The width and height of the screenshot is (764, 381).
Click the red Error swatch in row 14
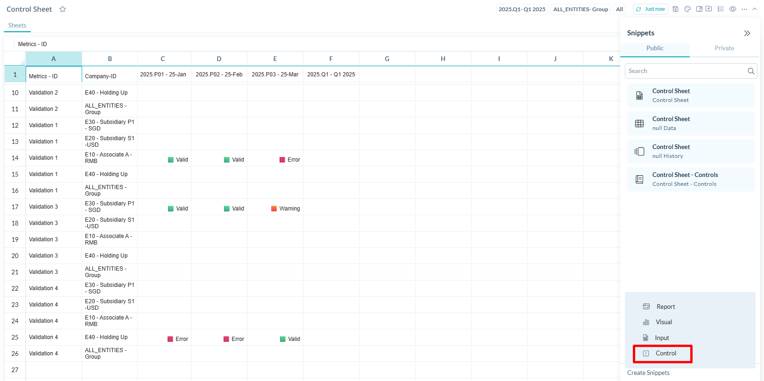pos(282,160)
